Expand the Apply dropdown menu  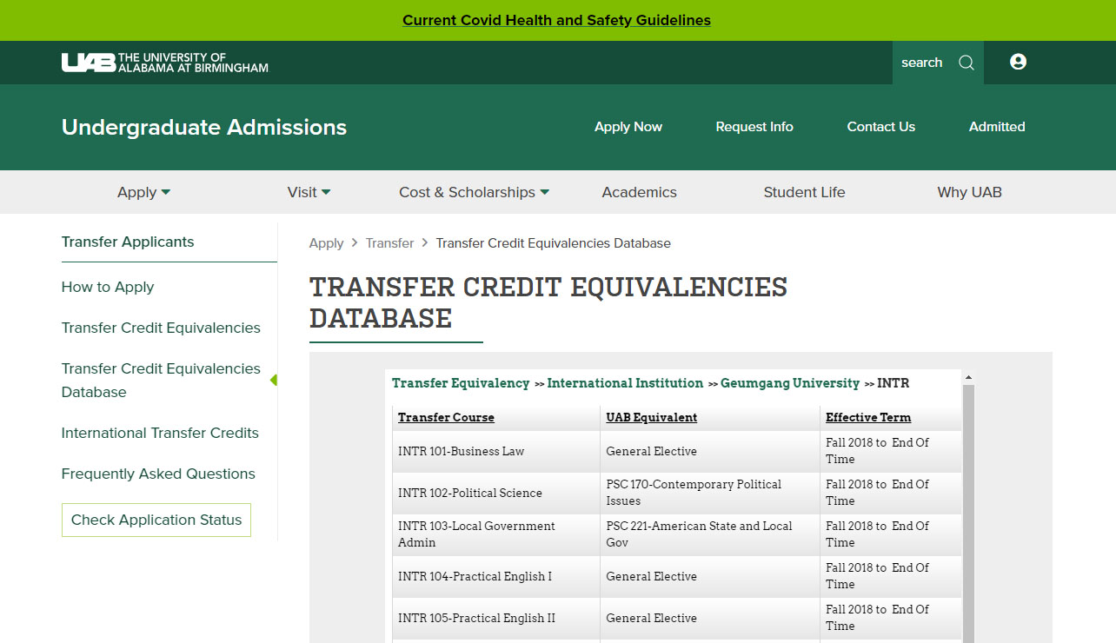click(143, 192)
